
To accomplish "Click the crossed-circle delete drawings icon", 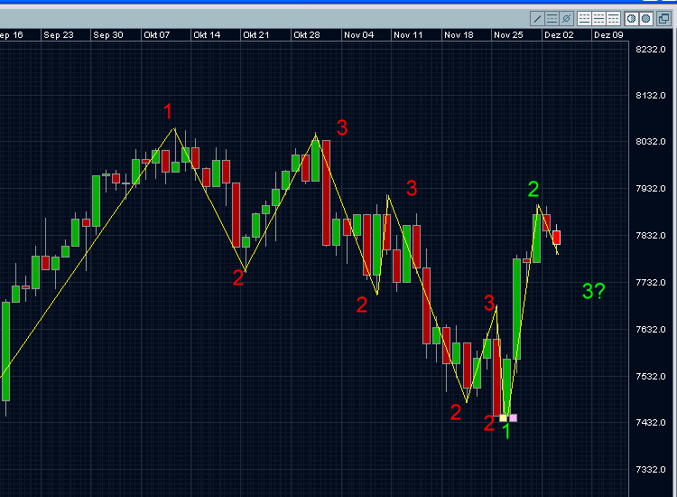I will click(x=566, y=19).
